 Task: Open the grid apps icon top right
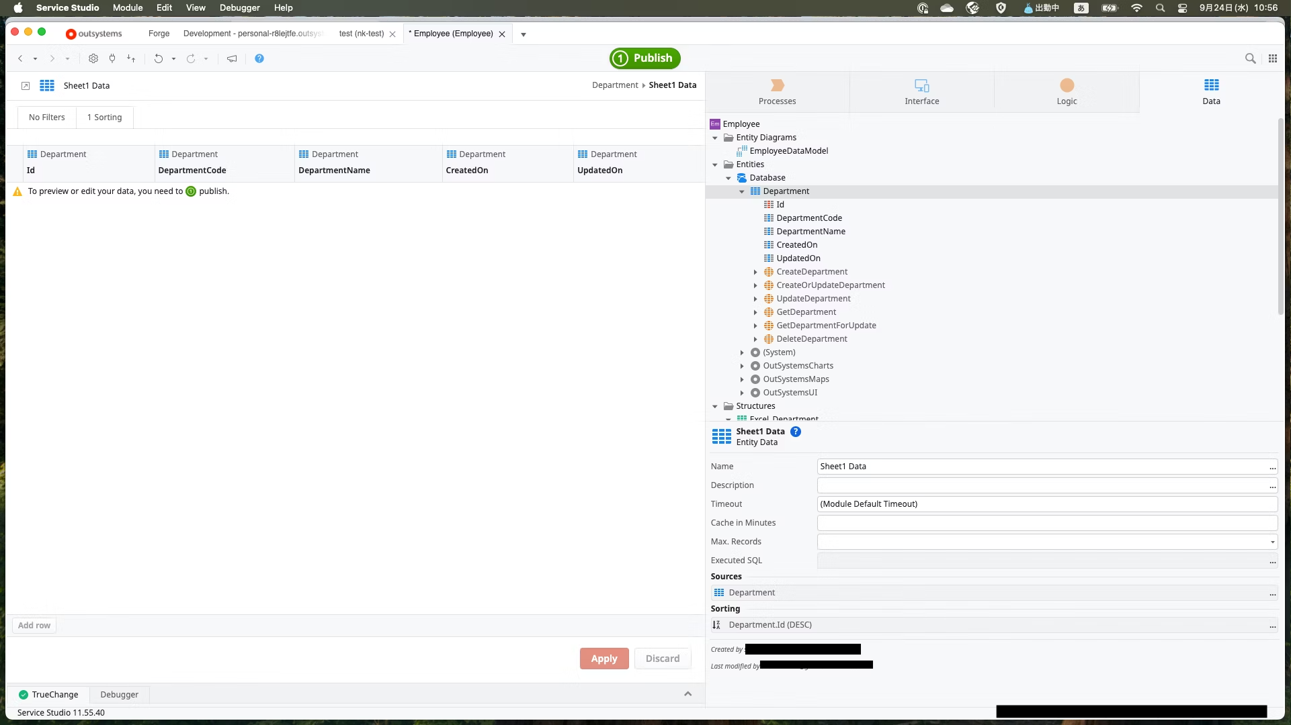tap(1272, 58)
